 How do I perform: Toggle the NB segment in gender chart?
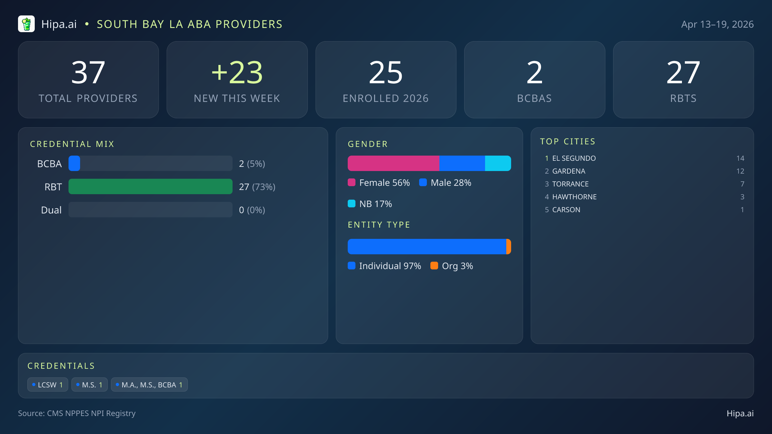[498, 163]
